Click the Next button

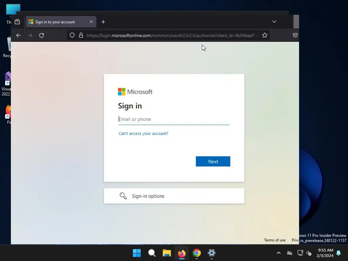[213, 161]
